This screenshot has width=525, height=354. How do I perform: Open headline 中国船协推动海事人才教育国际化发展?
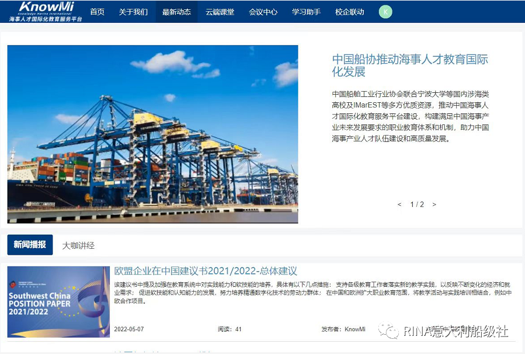tap(410, 65)
